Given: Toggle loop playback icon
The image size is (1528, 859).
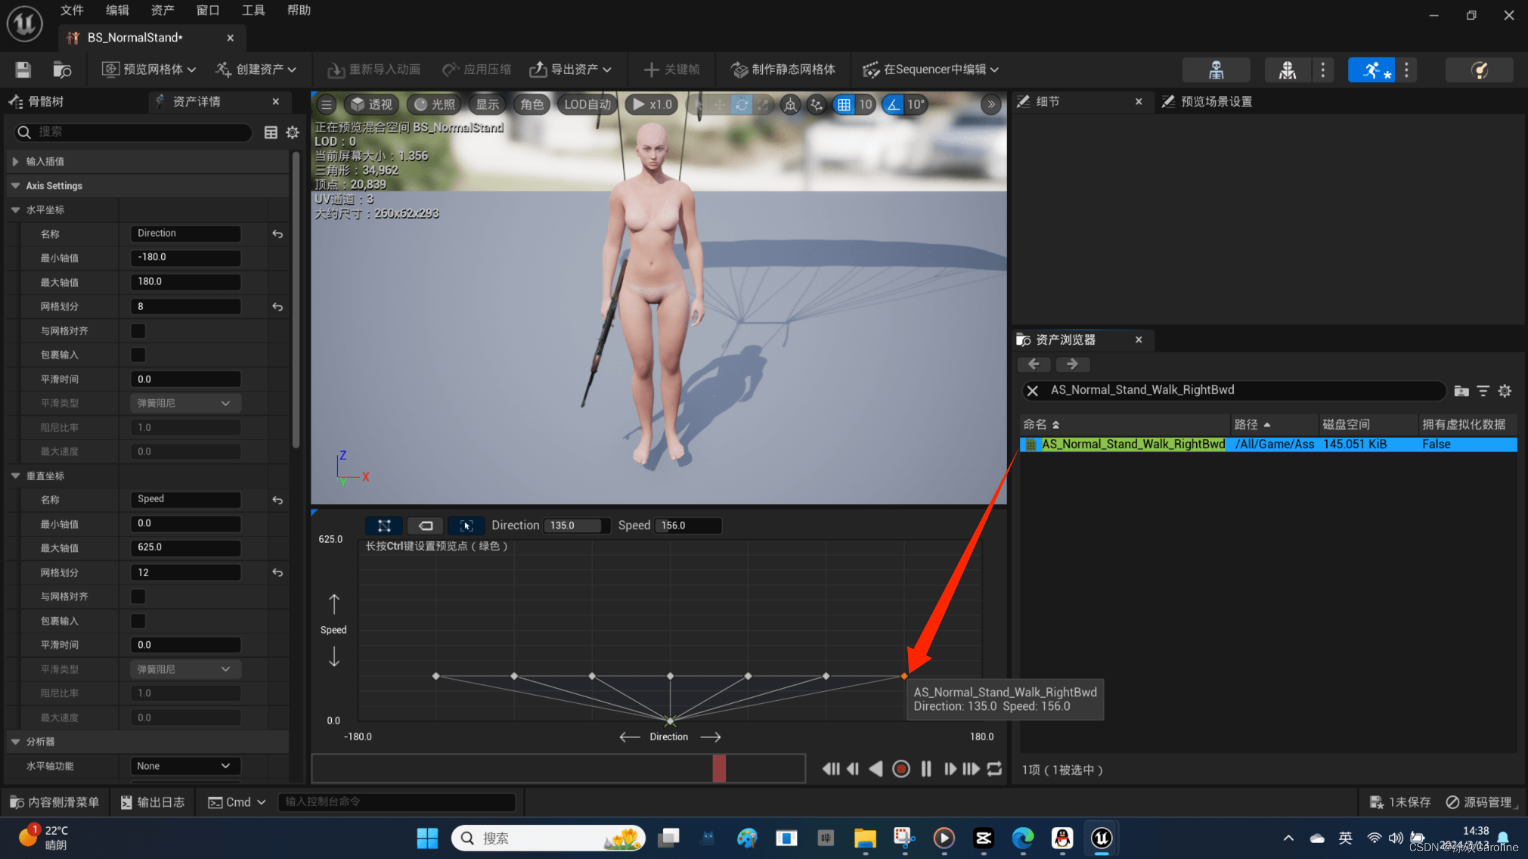Looking at the screenshot, I should (994, 769).
